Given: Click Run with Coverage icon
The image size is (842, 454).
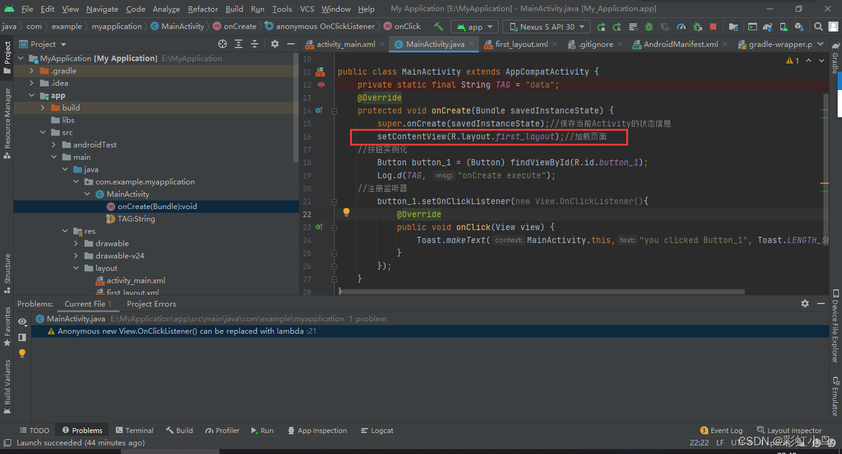Looking at the screenshot, I should coord(665,27).
